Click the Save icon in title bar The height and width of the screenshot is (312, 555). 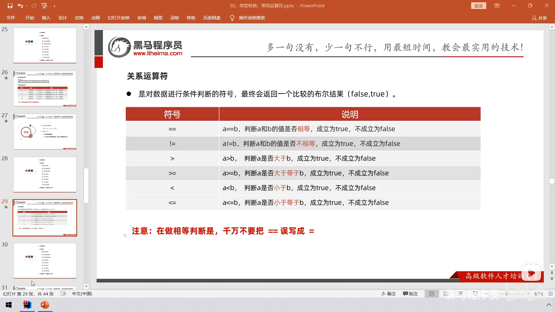(x=10, y=5)
